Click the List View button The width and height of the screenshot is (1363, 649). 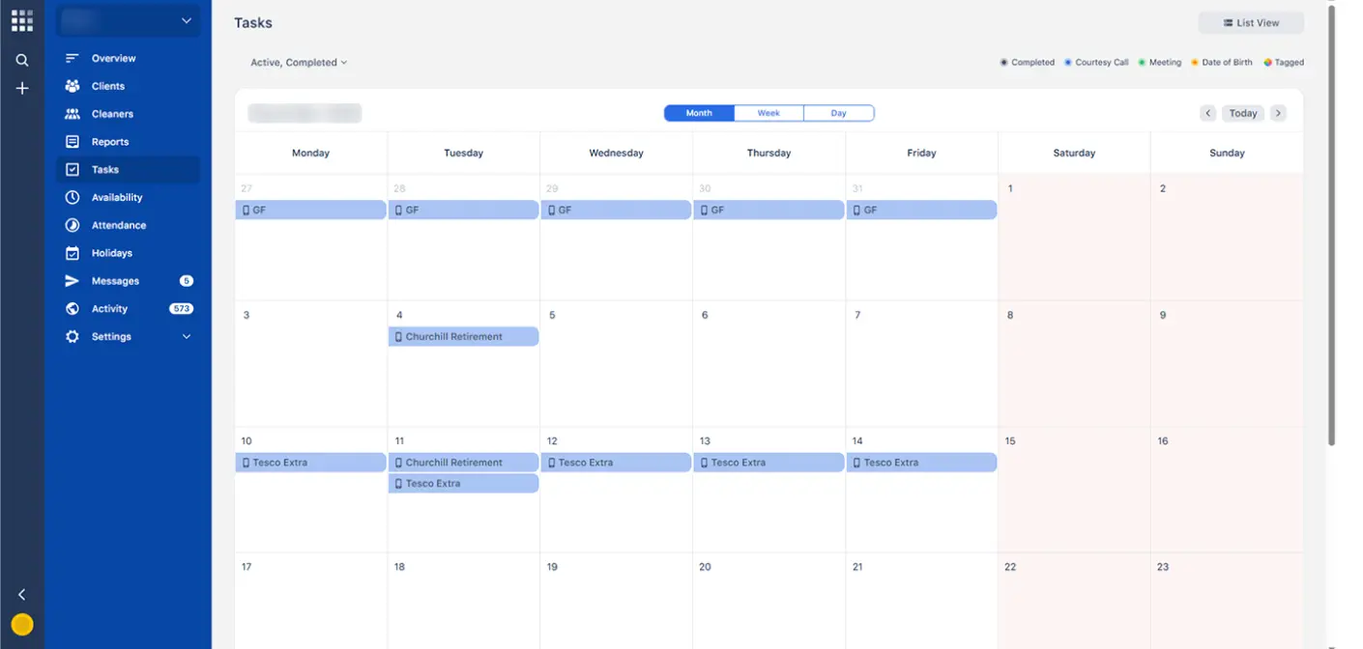coord(1250,23)
